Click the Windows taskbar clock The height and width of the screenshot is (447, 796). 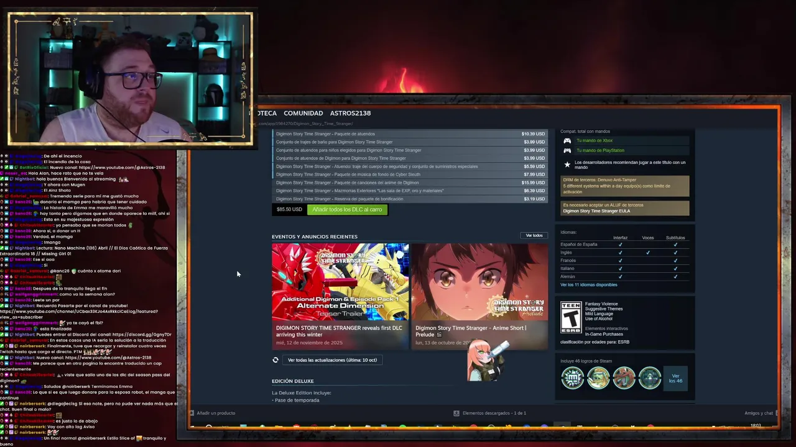point(756,426)
